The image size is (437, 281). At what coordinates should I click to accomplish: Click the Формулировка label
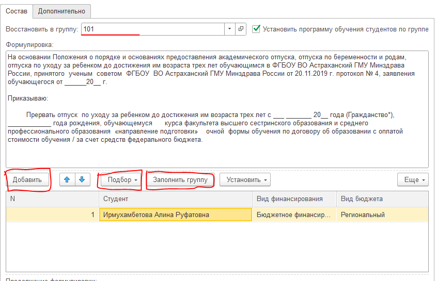click(29, 44)
